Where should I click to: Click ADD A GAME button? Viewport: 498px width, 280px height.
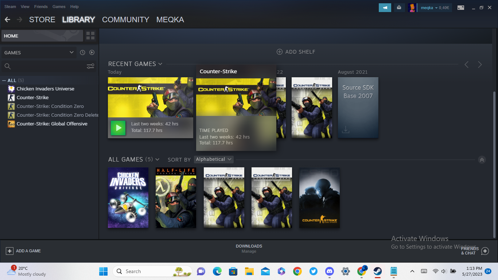click(x=23, y=251)
